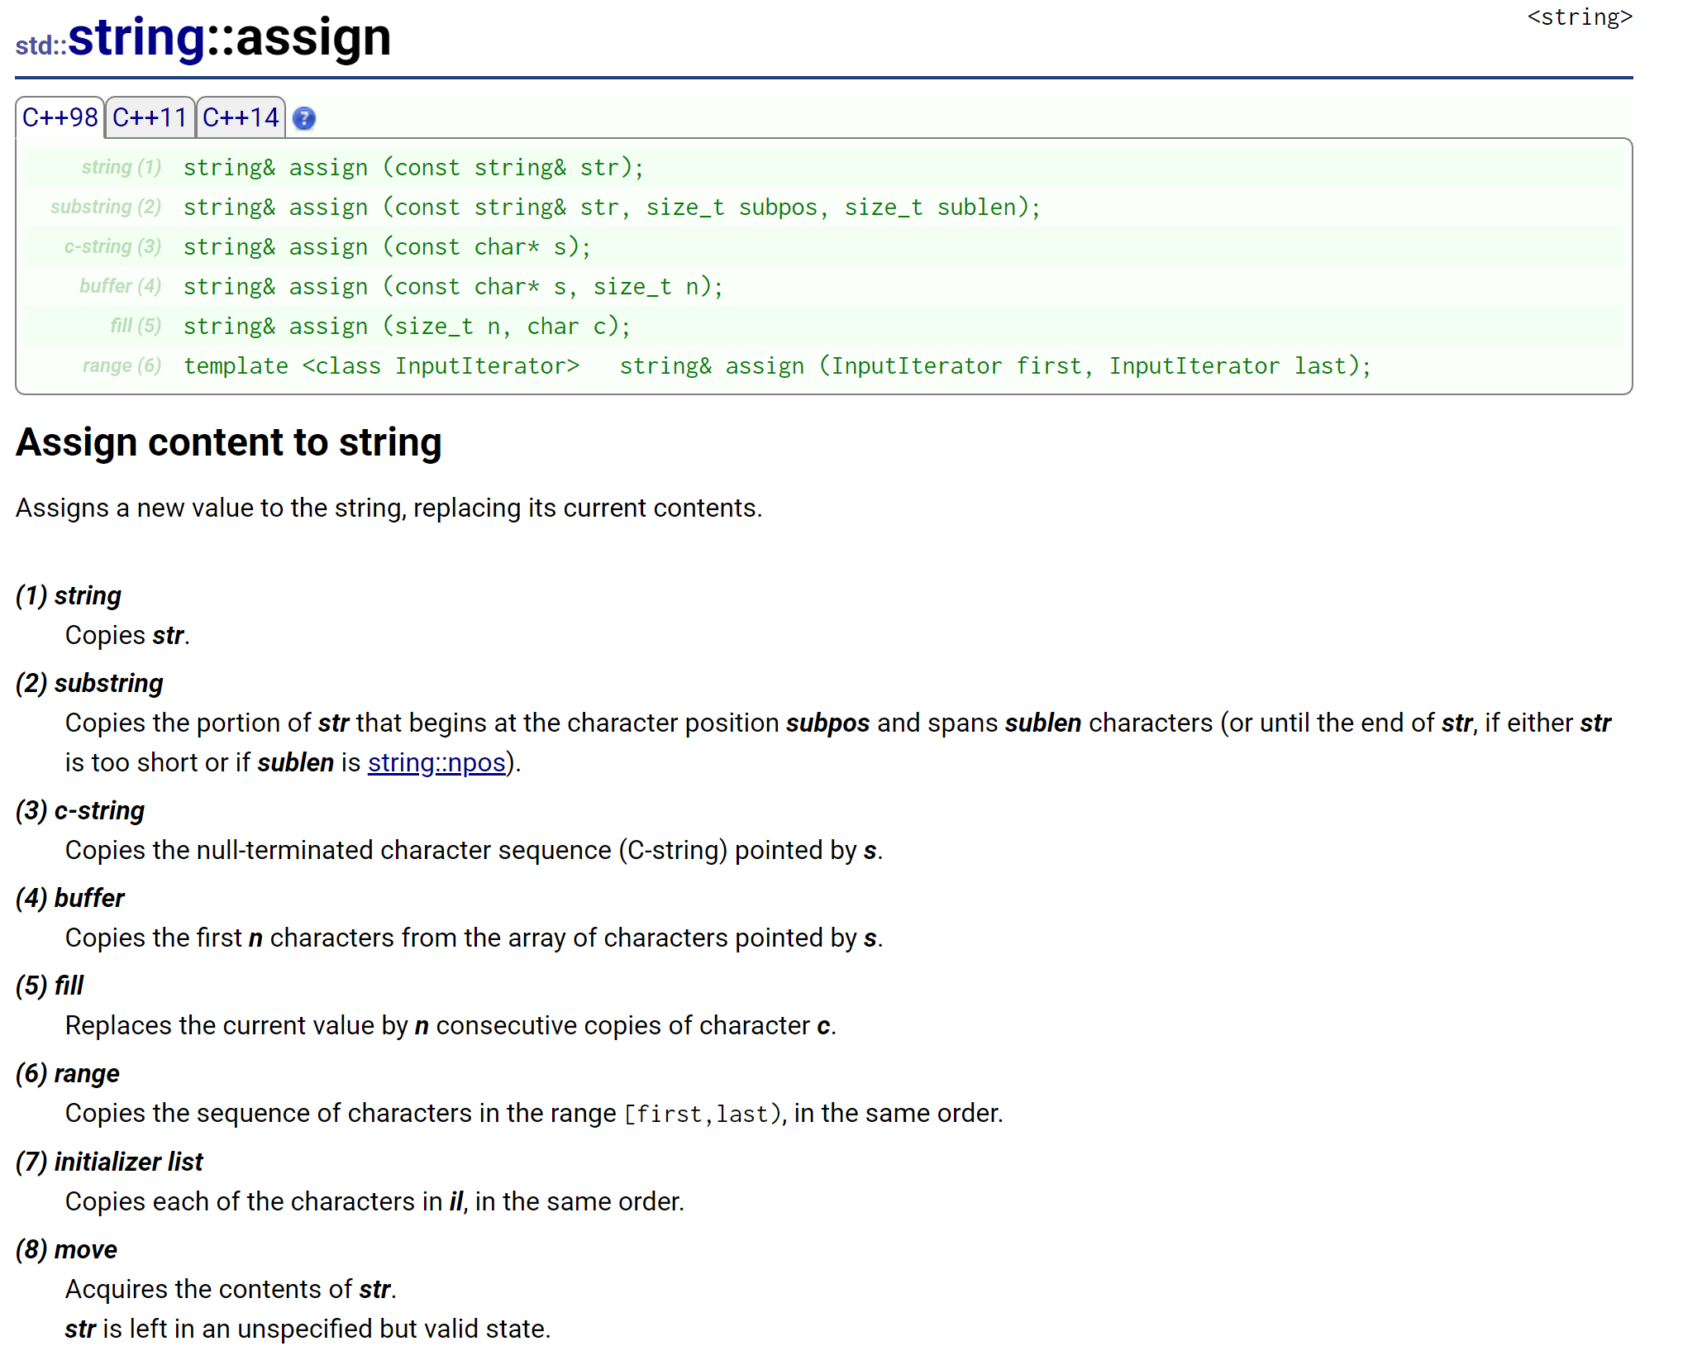Click the string (1) signature line
Image resolution: width=1702 pixels, height=1370 pixels.
click(413, 167)
